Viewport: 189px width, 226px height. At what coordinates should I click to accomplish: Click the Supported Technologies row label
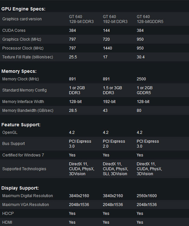[x=24, y=169]
